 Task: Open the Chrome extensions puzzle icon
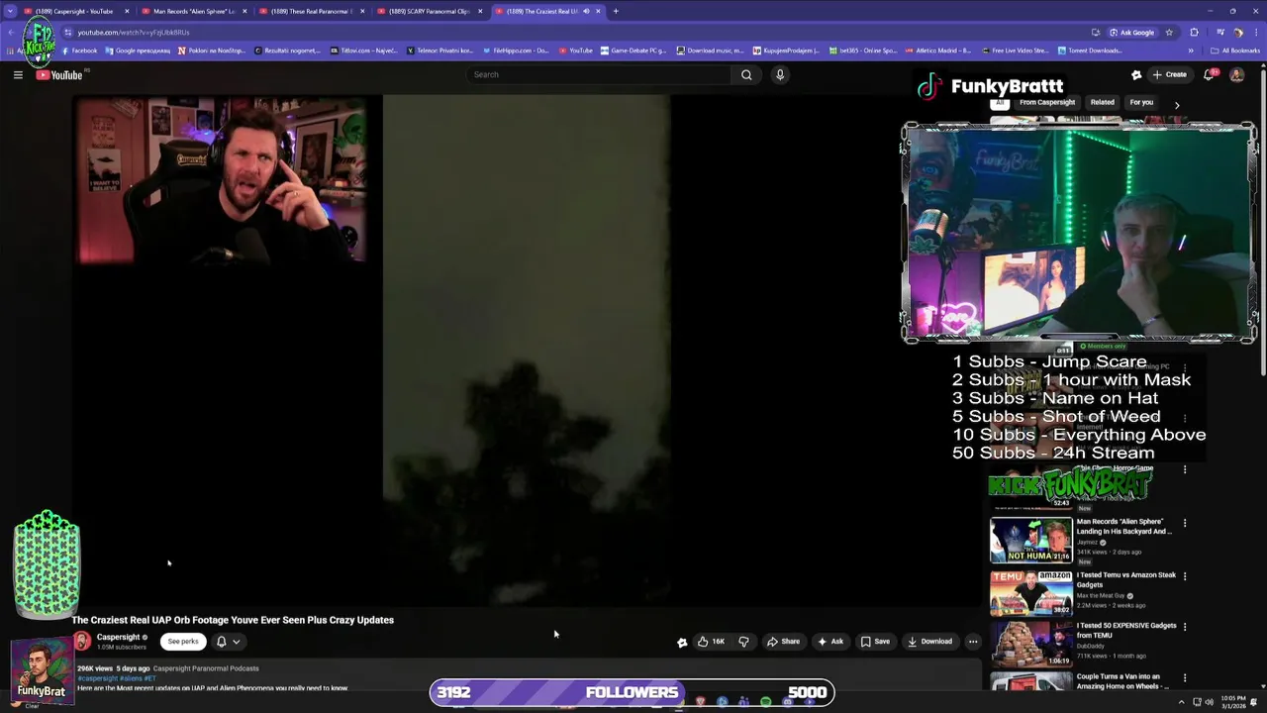click(x=1195, y=32)
